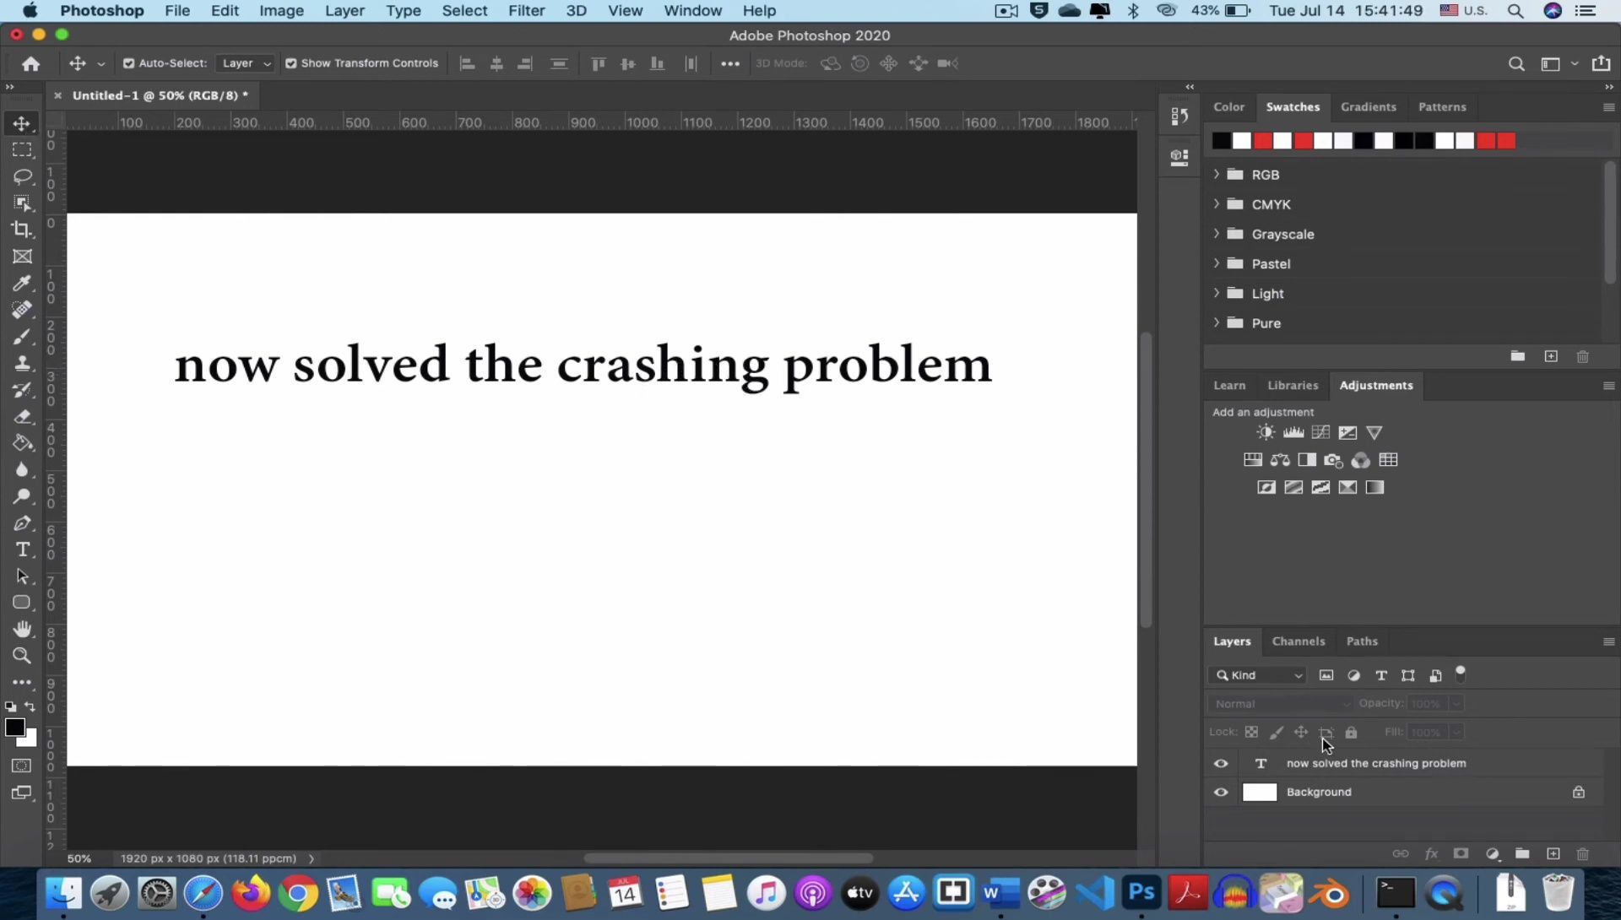Toggle lock position in Layers panel
Viewport: 1621px width, 920px height.
pyautogui.click(x=1301, y=733)
